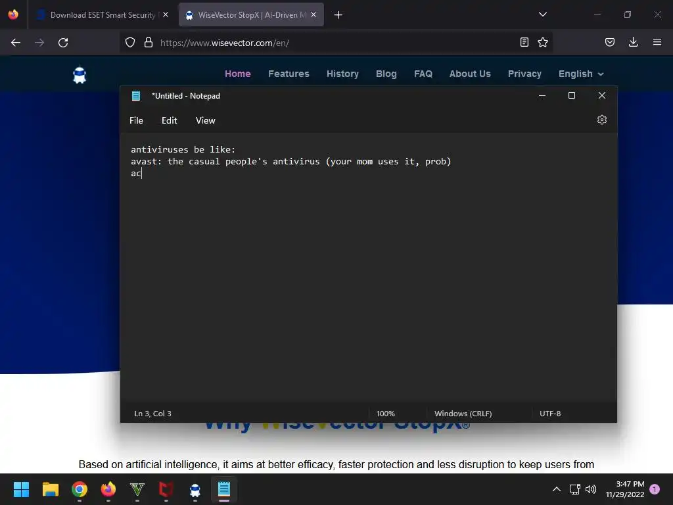Open the About Us page link

point(470,74)
